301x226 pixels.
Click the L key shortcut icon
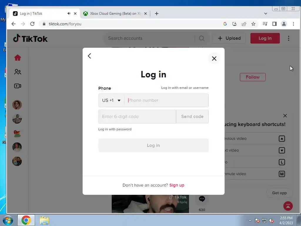click(282, 162)
